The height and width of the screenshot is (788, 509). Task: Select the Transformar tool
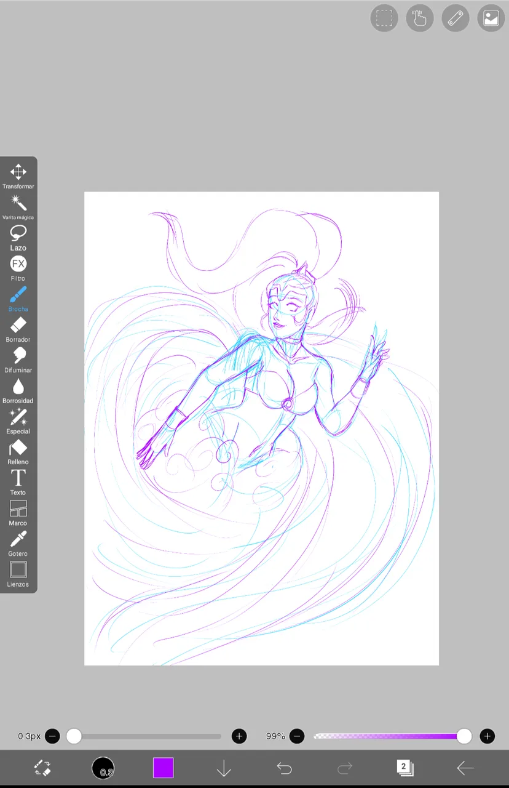coord(18,176)
